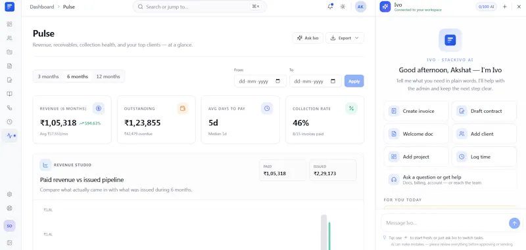Click the To date dd-mm-yyyy field
This screenshot has height=250, width=526.
click(316, 81)
